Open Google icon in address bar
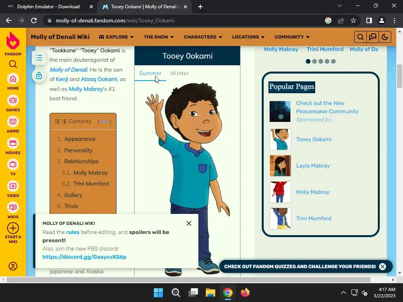Screen dimensions: 403x302 pos(328,20)
